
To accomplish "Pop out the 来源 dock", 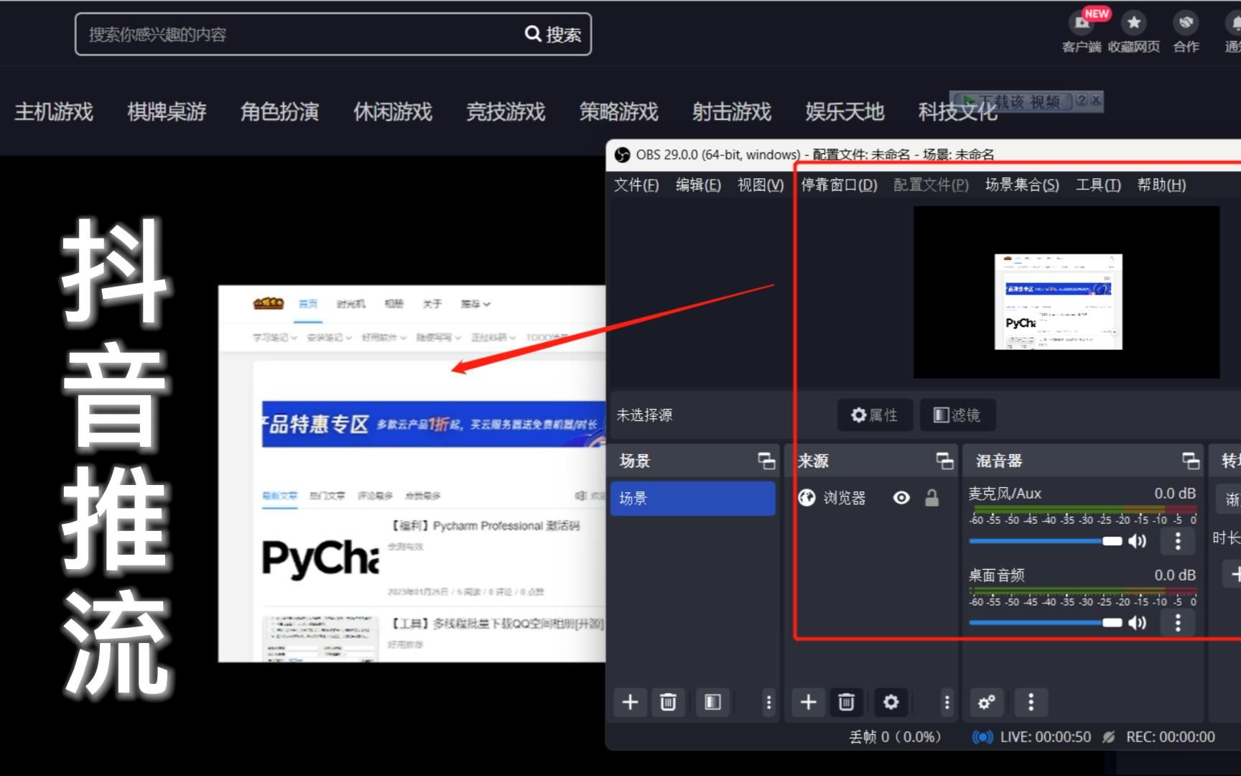I will click(944, 461).
